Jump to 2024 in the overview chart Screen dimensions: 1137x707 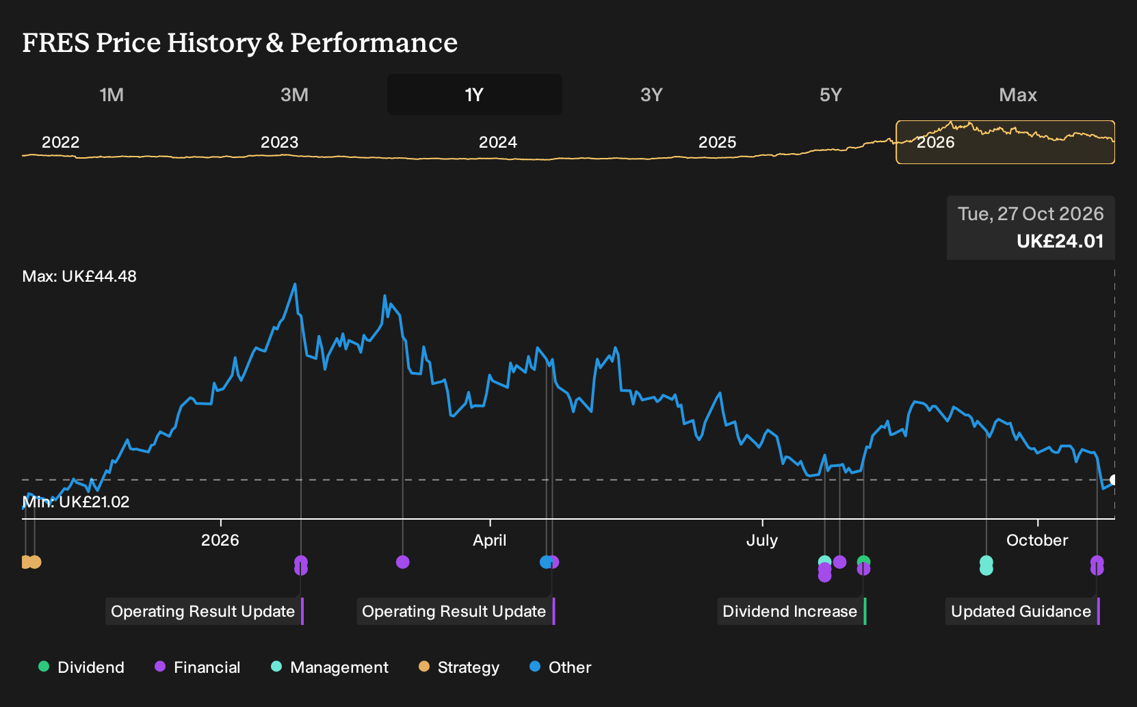498,142
